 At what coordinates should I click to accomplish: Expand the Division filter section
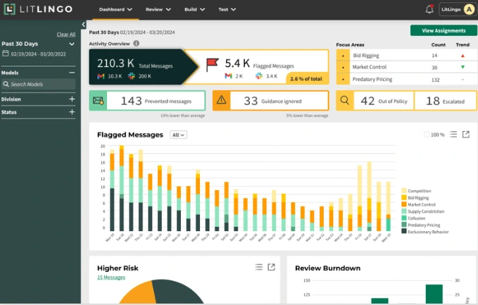(x=72, y=99)
